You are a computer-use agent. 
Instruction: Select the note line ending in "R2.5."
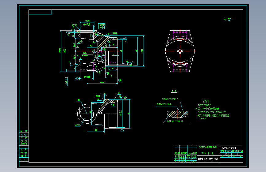[x=205, y=105]
